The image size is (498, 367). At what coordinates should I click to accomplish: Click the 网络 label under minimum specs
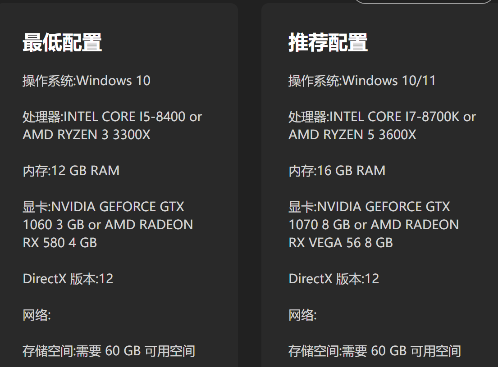[37, 315]
